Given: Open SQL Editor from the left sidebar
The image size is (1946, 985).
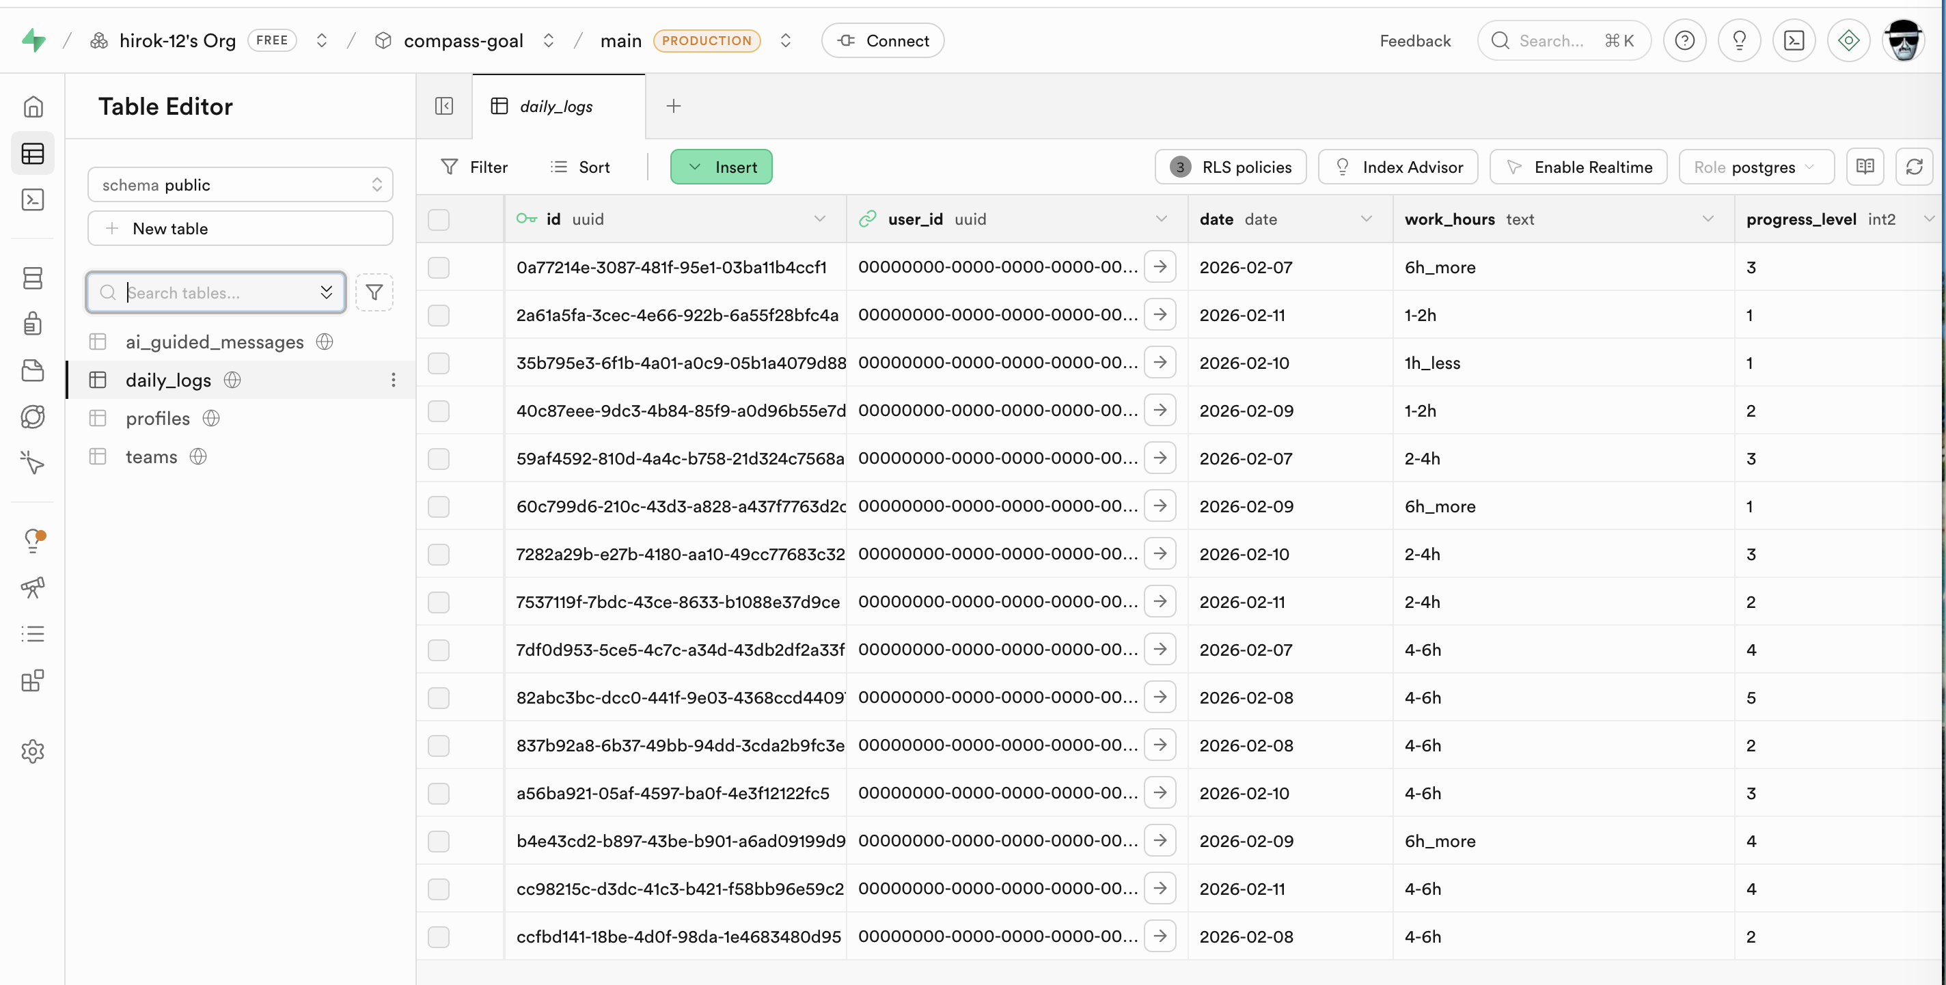Looking at the screenshot, I should pyautogui.click(x=33, y=199).
